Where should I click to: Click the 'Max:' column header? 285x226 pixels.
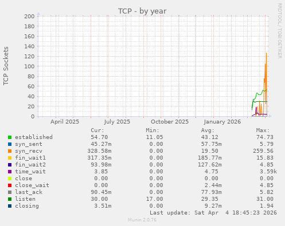pyautogui.click(x=263, y=130)
